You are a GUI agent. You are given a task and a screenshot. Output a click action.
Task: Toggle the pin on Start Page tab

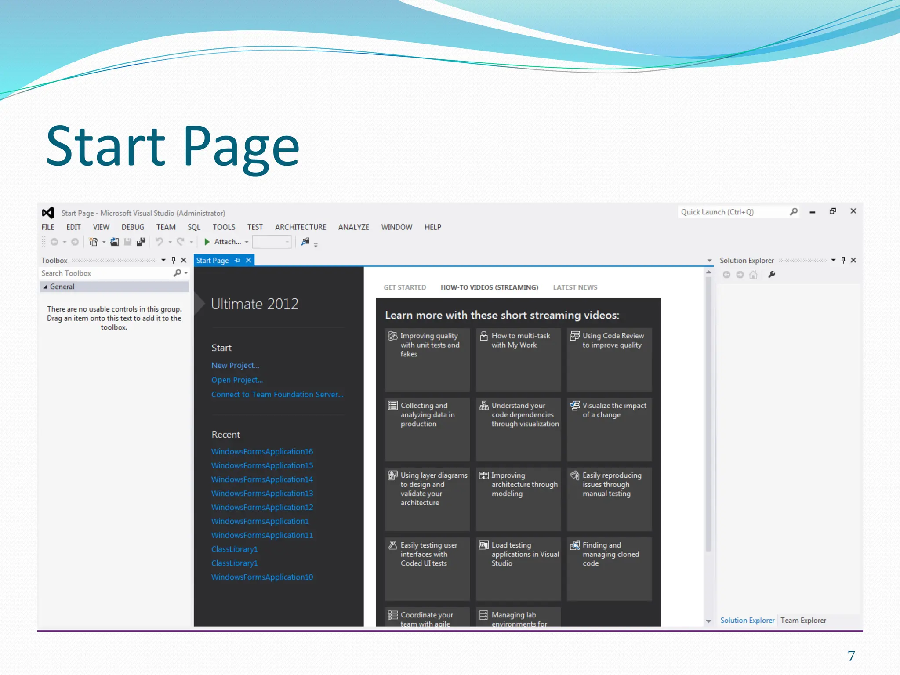[237, 260]
